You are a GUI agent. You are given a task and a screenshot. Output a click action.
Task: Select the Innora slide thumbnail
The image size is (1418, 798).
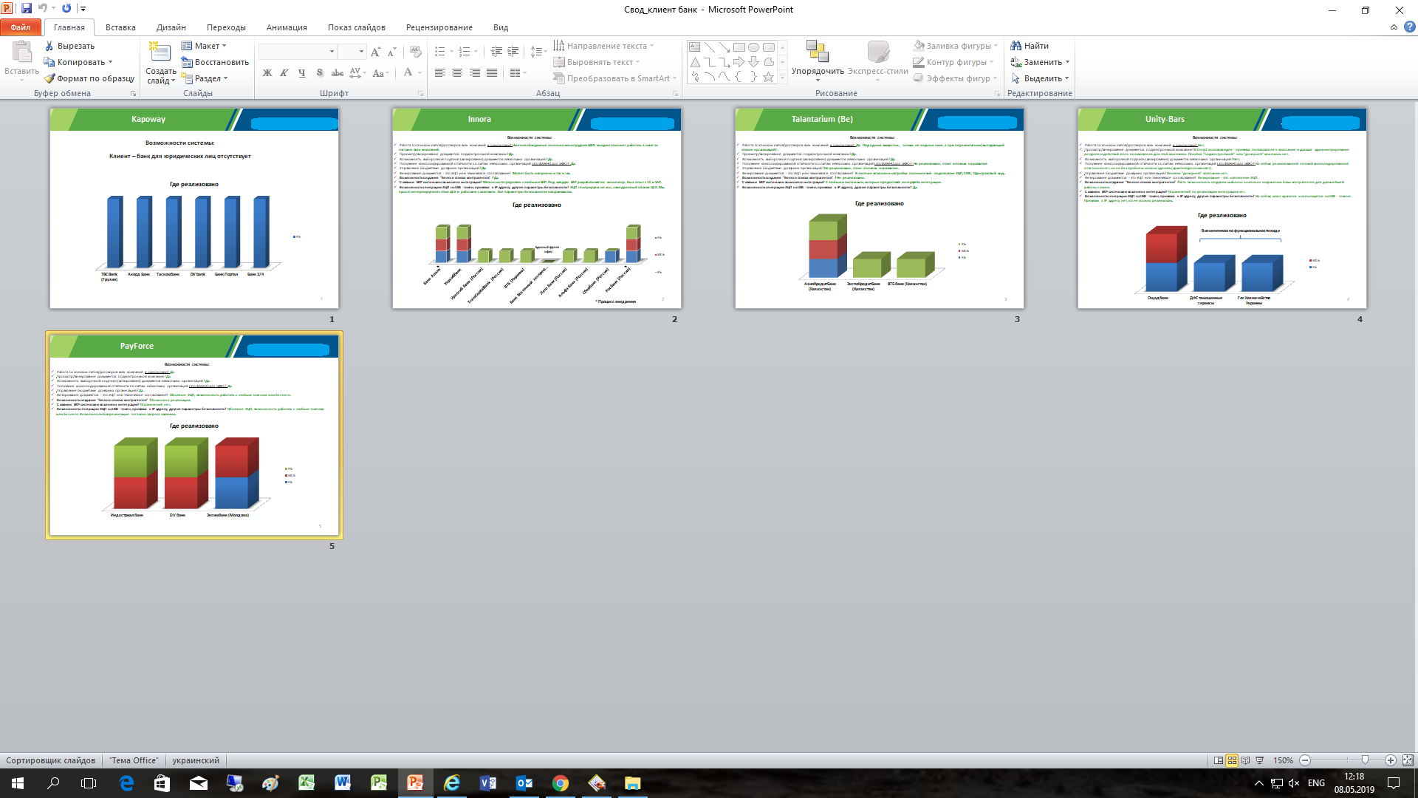tap(537, 208)
